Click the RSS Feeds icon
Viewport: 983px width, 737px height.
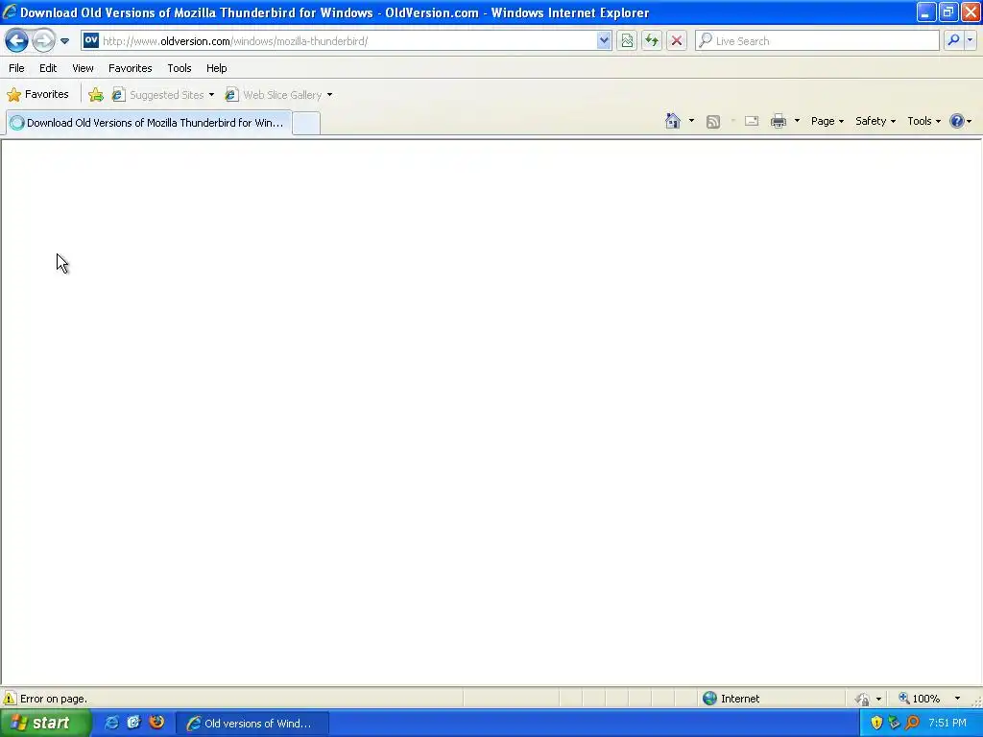click(713, 122)
